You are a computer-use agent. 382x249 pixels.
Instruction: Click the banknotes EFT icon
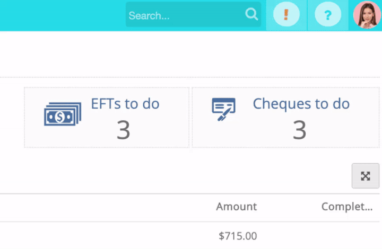tap(63, 114)
